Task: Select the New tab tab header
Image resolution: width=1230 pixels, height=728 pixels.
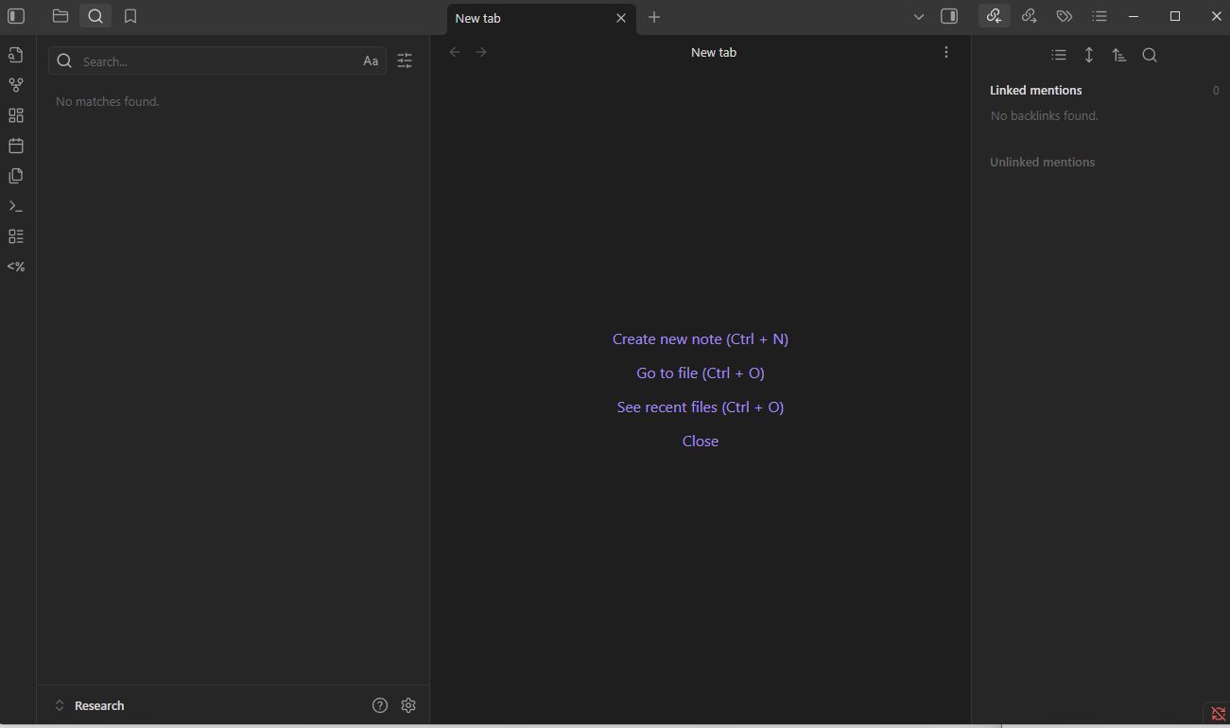Action: [541, 18]
